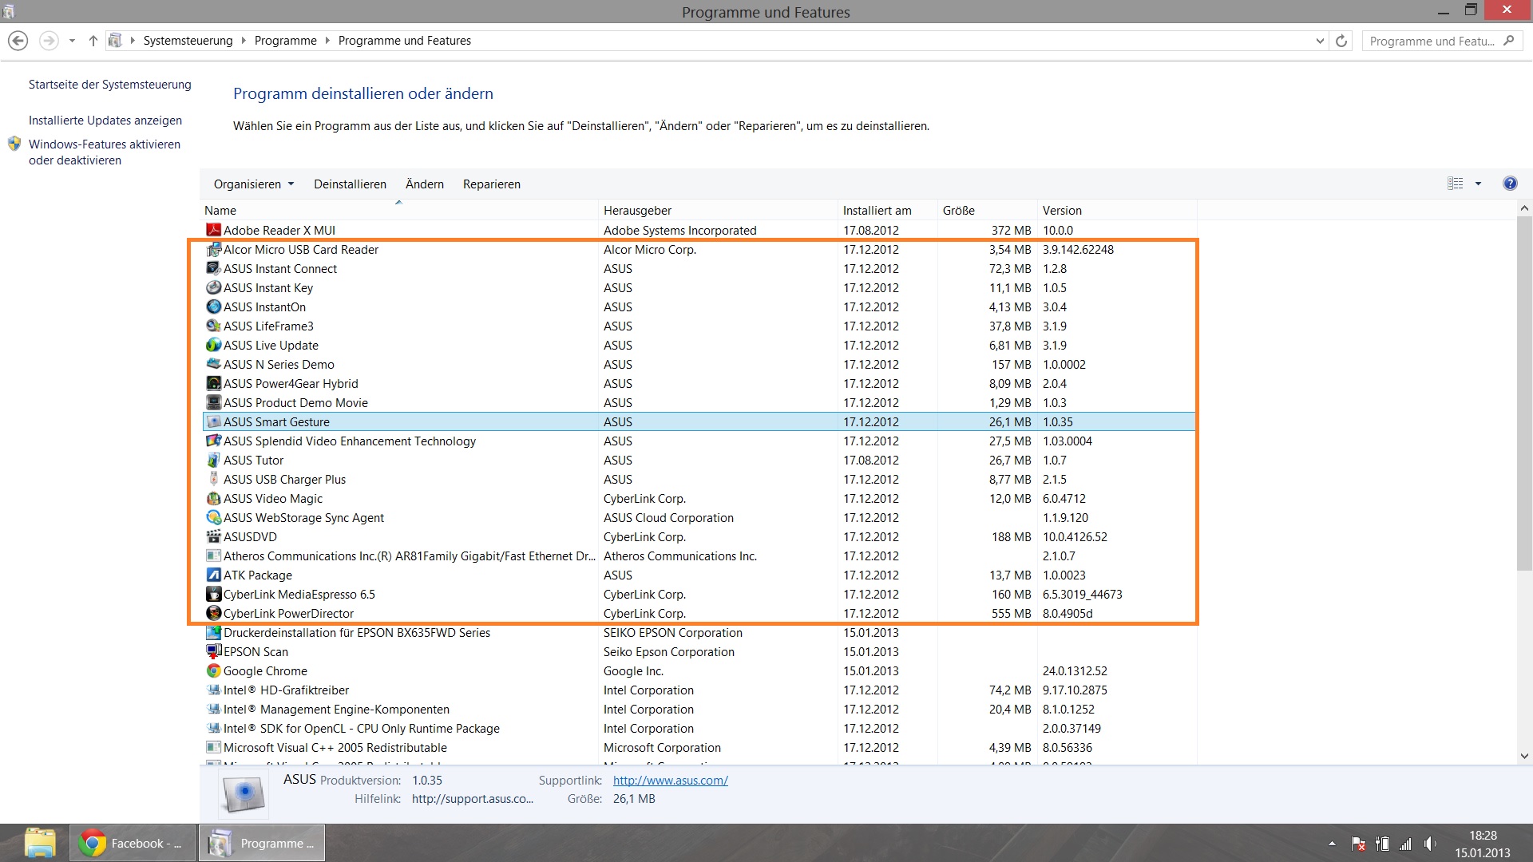Sort by the Herausgeber column header
Viewport: 1533px width, 862px height.
point(719,211)
